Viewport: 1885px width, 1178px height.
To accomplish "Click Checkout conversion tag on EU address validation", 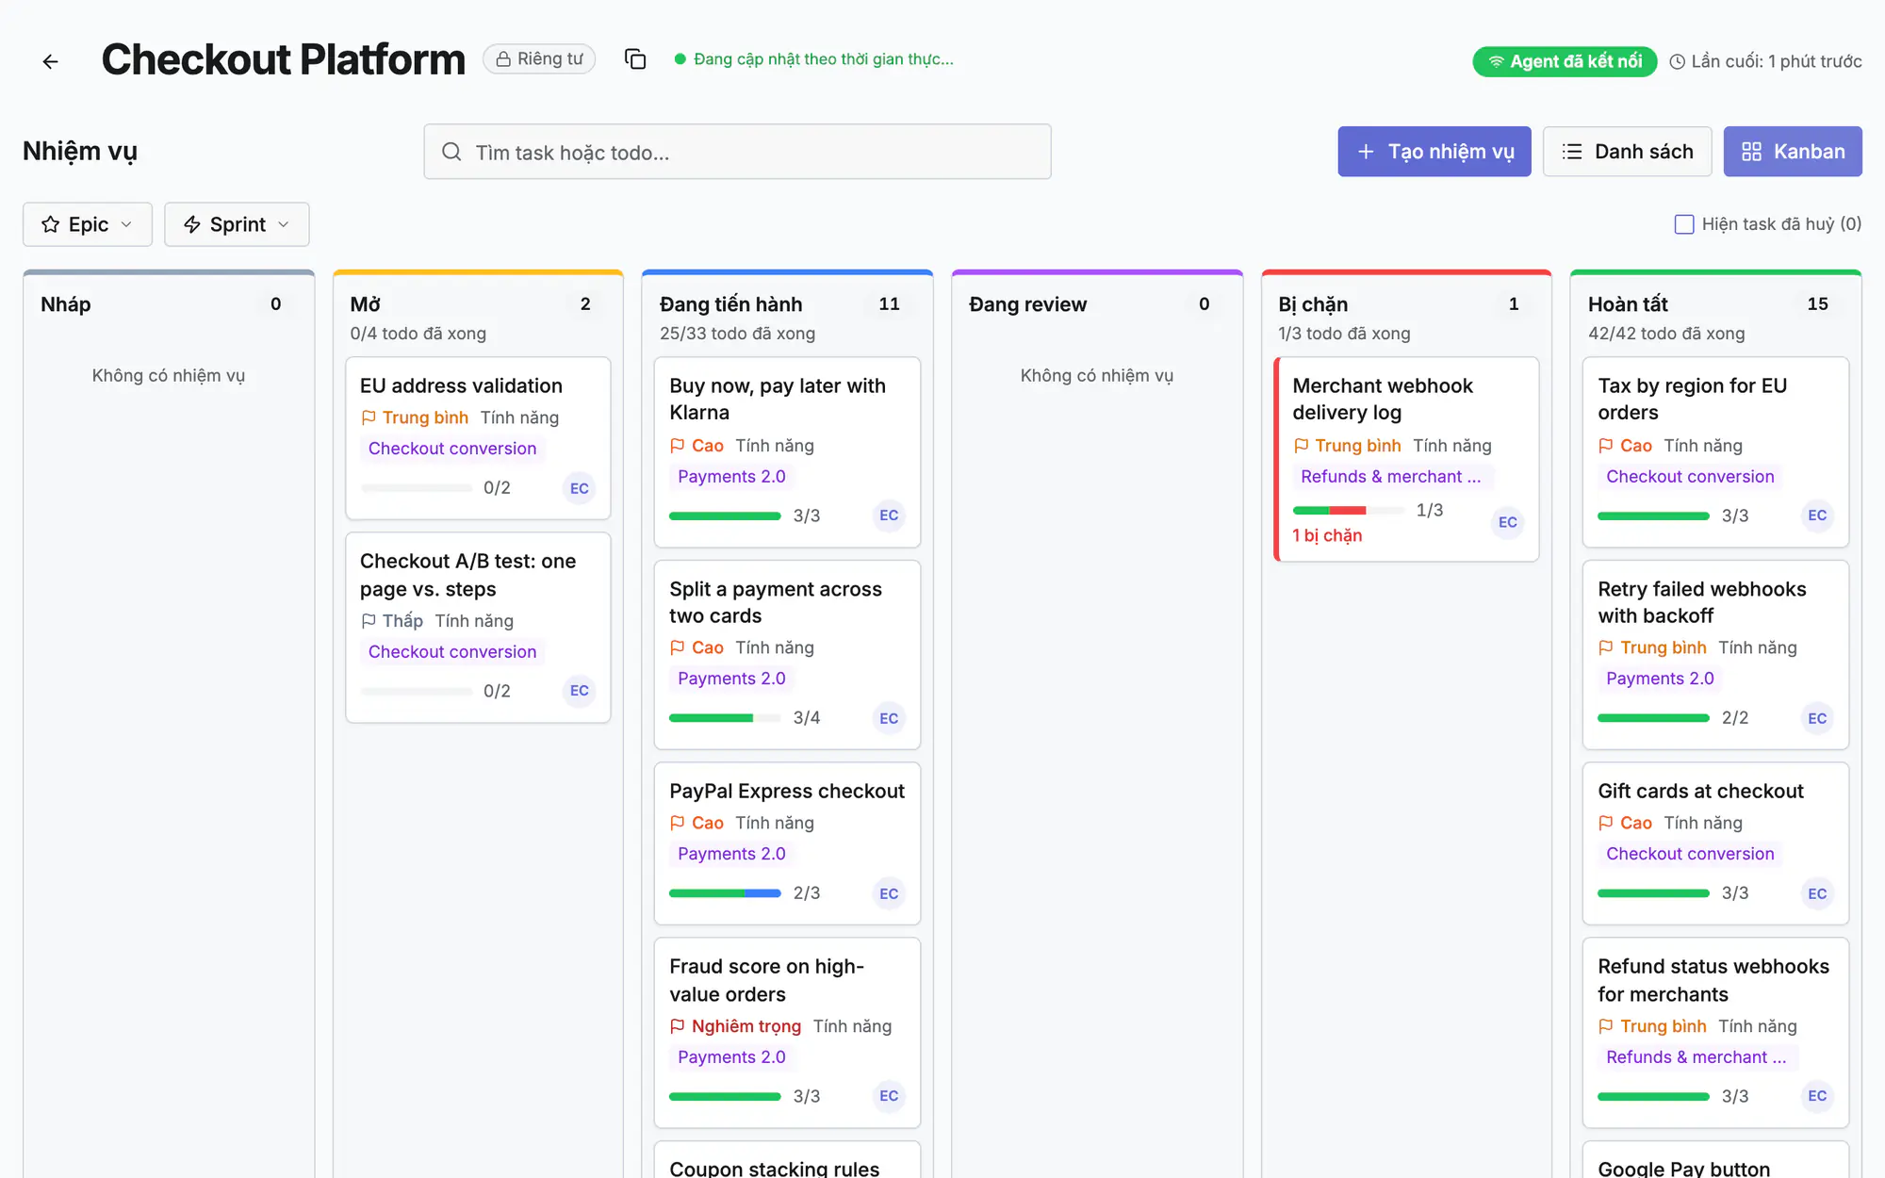I will tap(452, 449).
